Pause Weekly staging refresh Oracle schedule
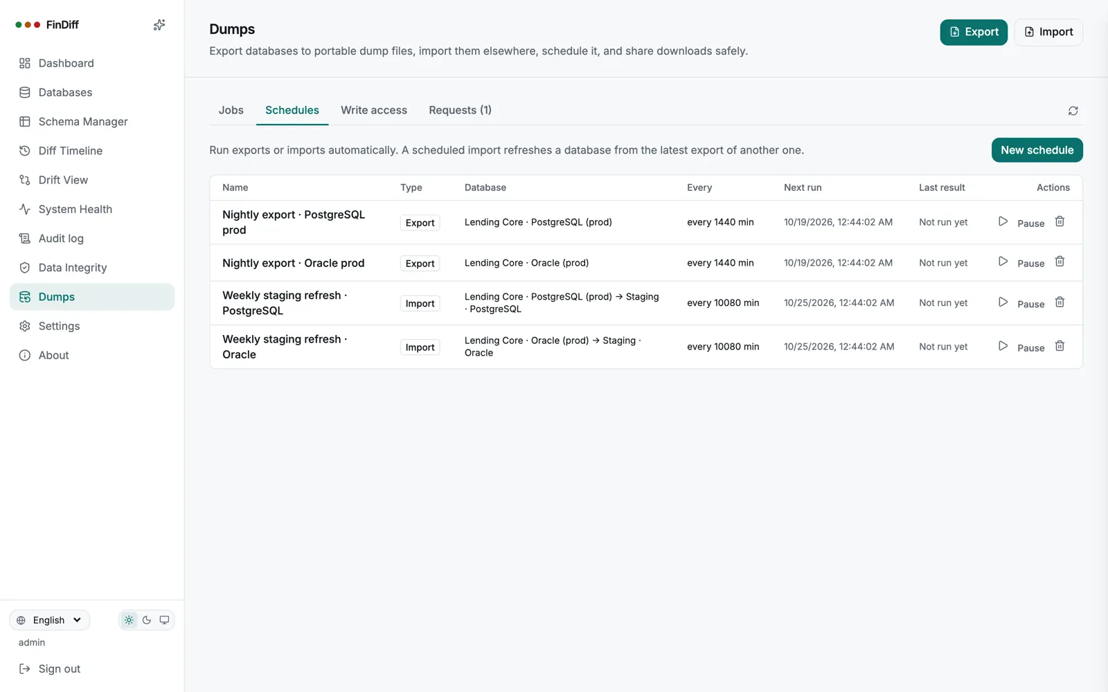This screenshot has width=1108, height=692. click(x=1030, y=348)
